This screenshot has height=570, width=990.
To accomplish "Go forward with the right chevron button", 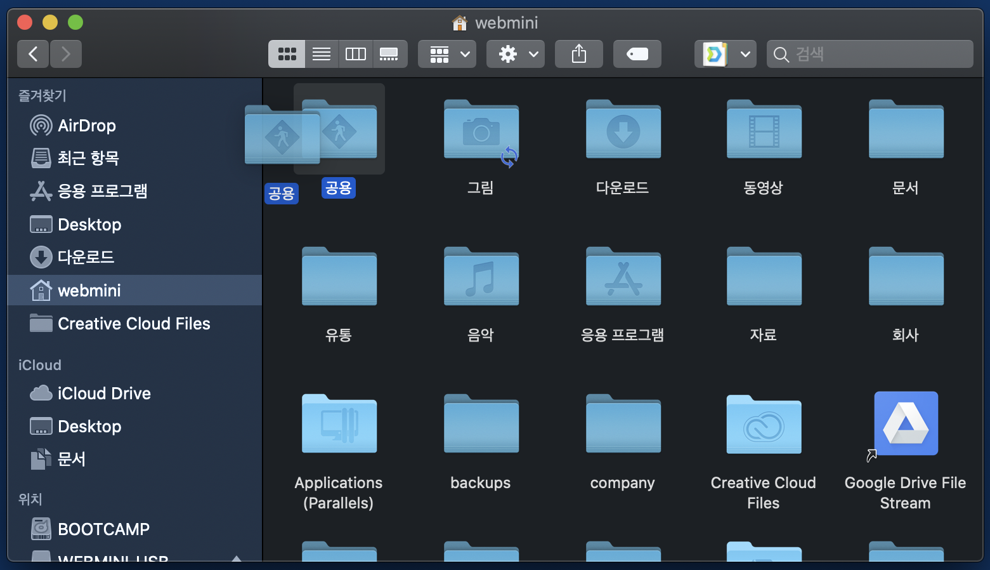I will [66, 54].
